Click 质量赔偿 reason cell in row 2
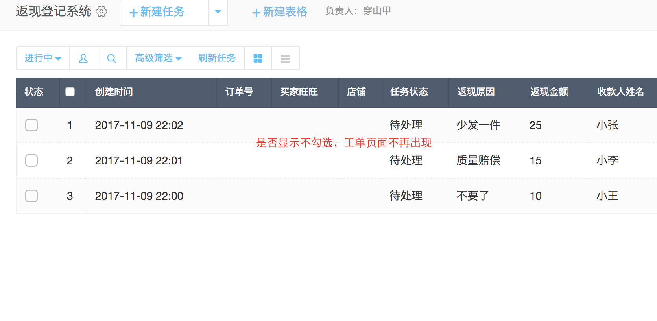The width and height of the screenshot is (657, 321). click(x=478, y=160)
